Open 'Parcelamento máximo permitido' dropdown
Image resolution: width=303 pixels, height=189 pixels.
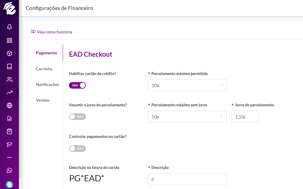click(187, 85)
